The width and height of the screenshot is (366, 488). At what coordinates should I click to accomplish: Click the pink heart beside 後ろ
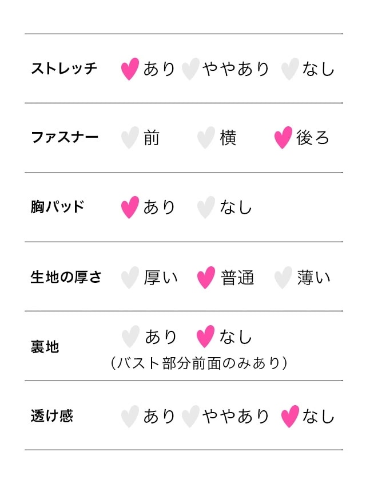(x=283, y=138)
